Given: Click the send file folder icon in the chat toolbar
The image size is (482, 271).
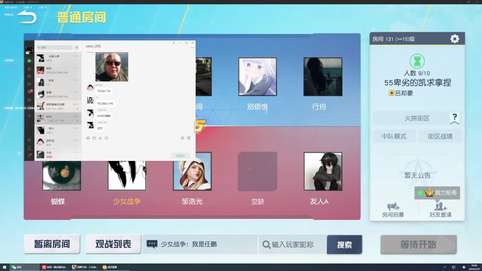Looking at the screenshot, I should [94, 138].
